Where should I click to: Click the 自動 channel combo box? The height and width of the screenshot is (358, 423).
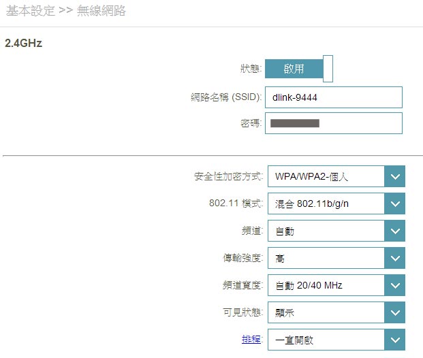click(326, 231)
